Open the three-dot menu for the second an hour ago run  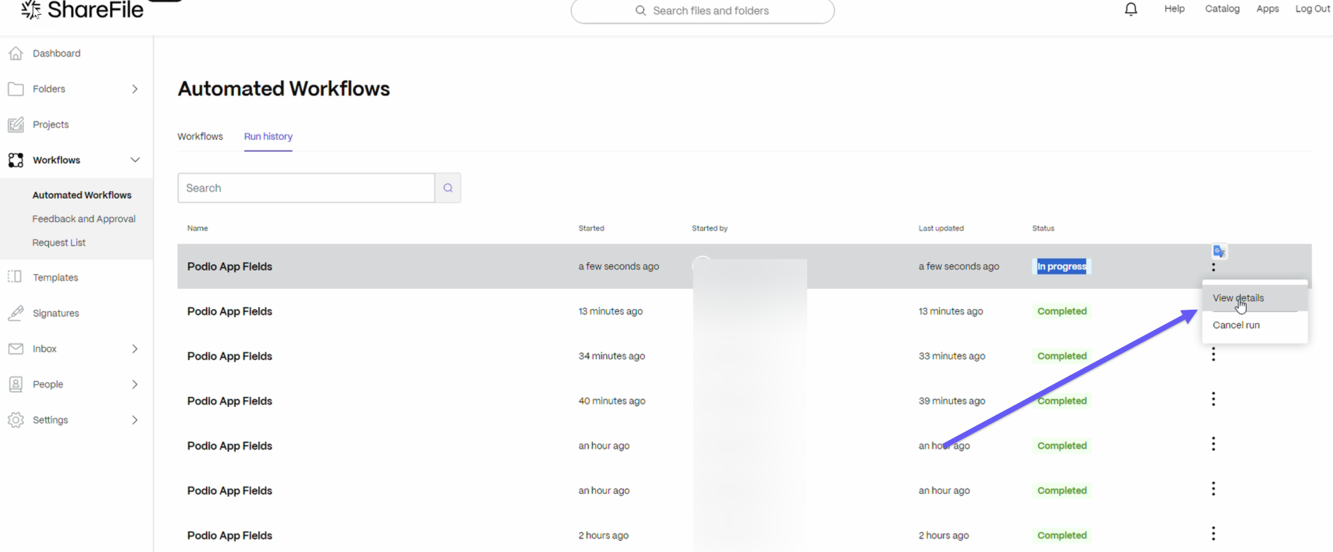[x=1213, y=489]
